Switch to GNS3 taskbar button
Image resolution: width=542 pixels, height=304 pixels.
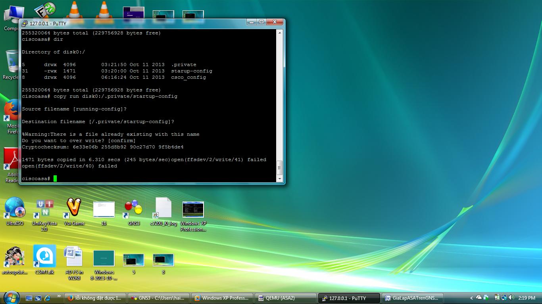[159, 298]
